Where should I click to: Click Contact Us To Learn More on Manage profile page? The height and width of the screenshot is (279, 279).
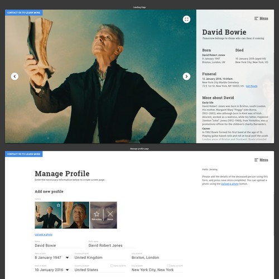click(x=24, y=154)
